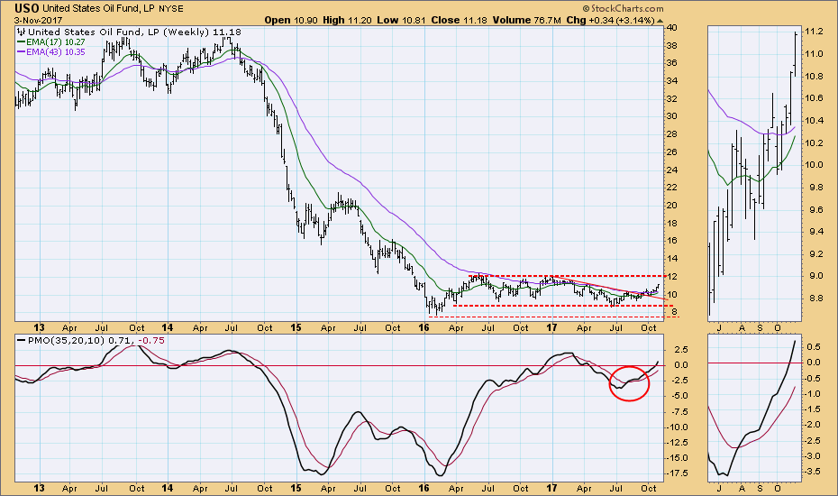Screen dimensions: 838x496
Task: Click the 15 year label below the price panel
Action: [294, 326]
